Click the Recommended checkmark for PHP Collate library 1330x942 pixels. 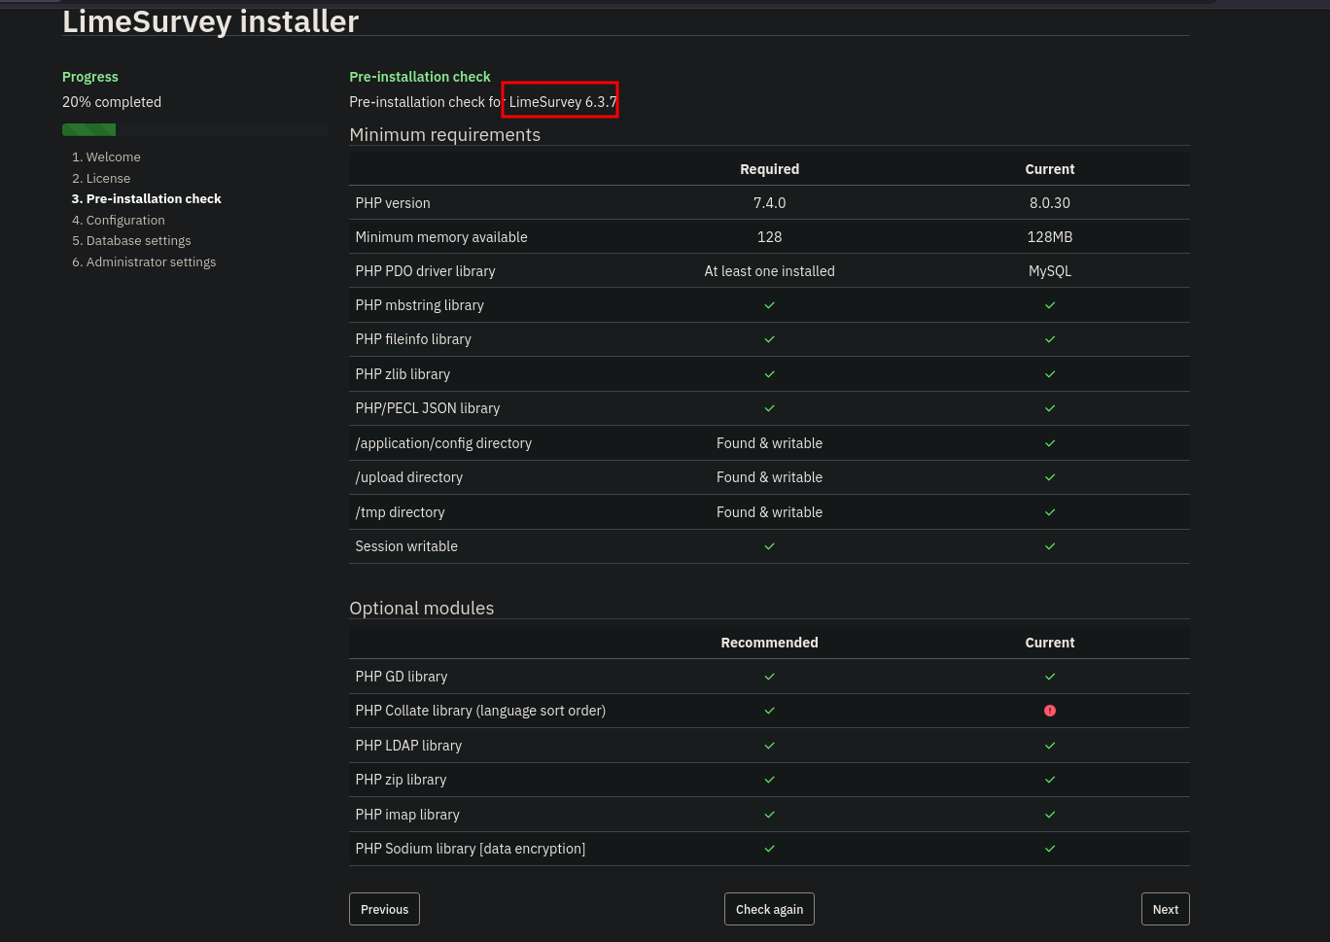pos(769,711)
